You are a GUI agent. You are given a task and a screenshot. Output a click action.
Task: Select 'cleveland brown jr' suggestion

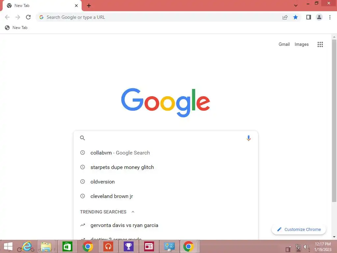click(x=166, y=196)
